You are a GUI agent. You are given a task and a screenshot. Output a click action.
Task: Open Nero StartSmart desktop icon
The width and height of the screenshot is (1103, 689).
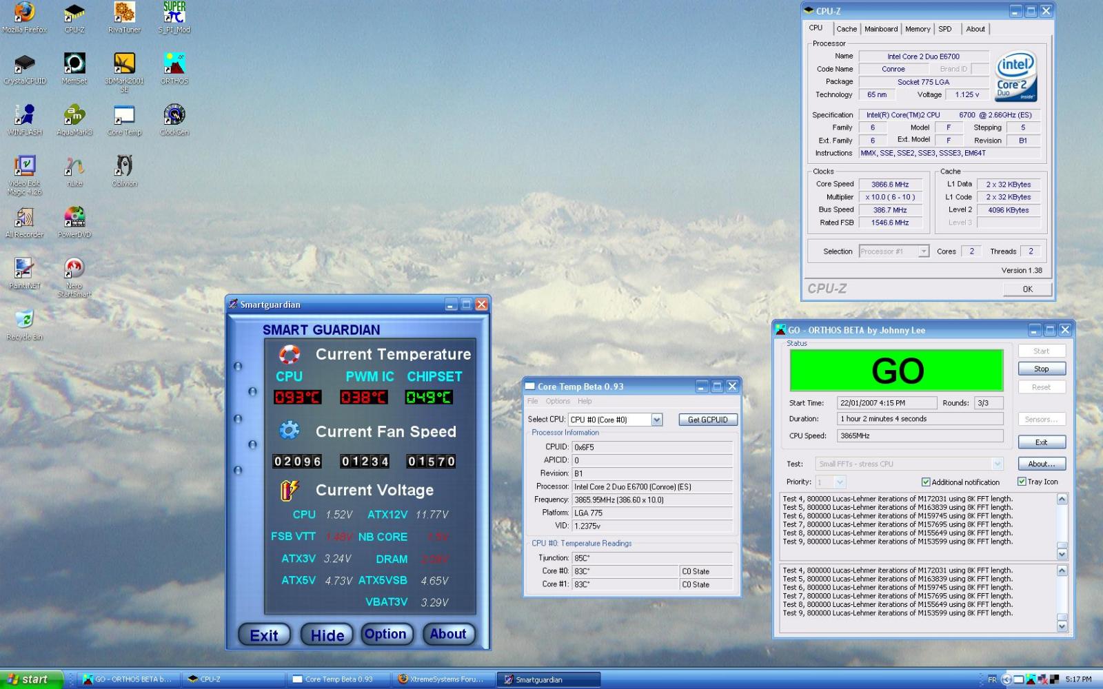74,277
